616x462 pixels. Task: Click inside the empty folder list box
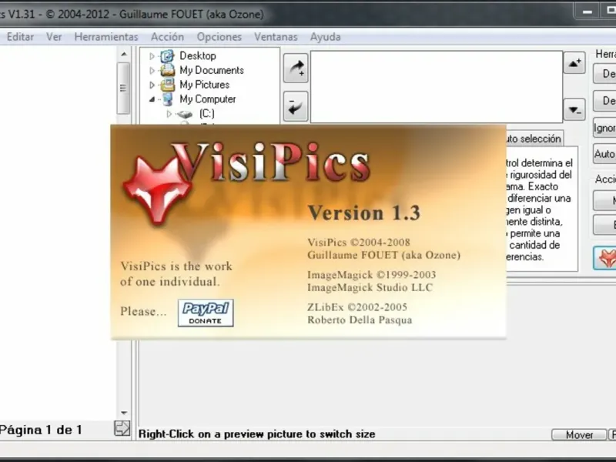tap(437, 87)
